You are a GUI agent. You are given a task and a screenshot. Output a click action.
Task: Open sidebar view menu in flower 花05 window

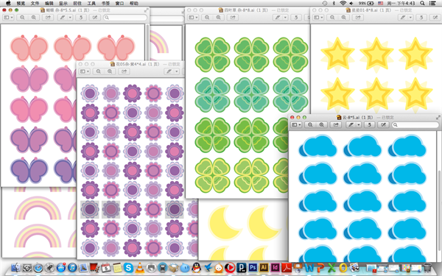point(85,71)
